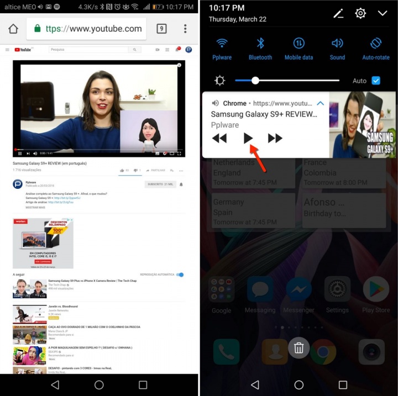
Task: Toggle the Reprodução Automática switch
Action: coord(180,274)
